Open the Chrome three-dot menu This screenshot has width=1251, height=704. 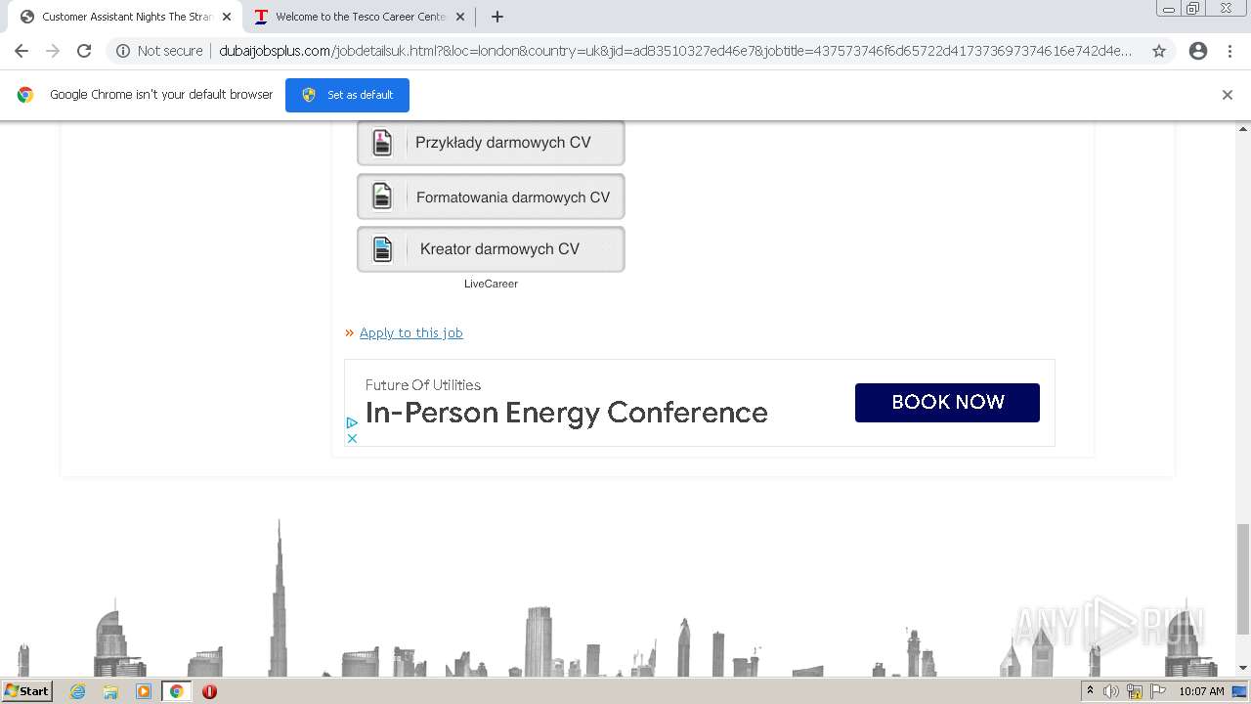click(1229, 51)
